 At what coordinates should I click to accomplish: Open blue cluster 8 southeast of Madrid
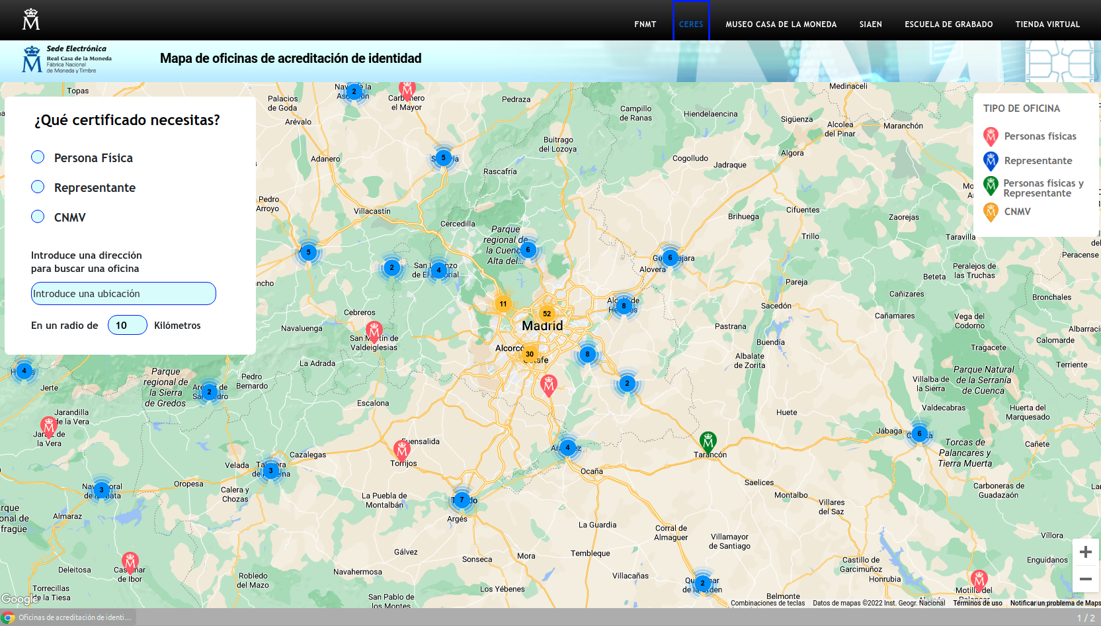(587, 354)
